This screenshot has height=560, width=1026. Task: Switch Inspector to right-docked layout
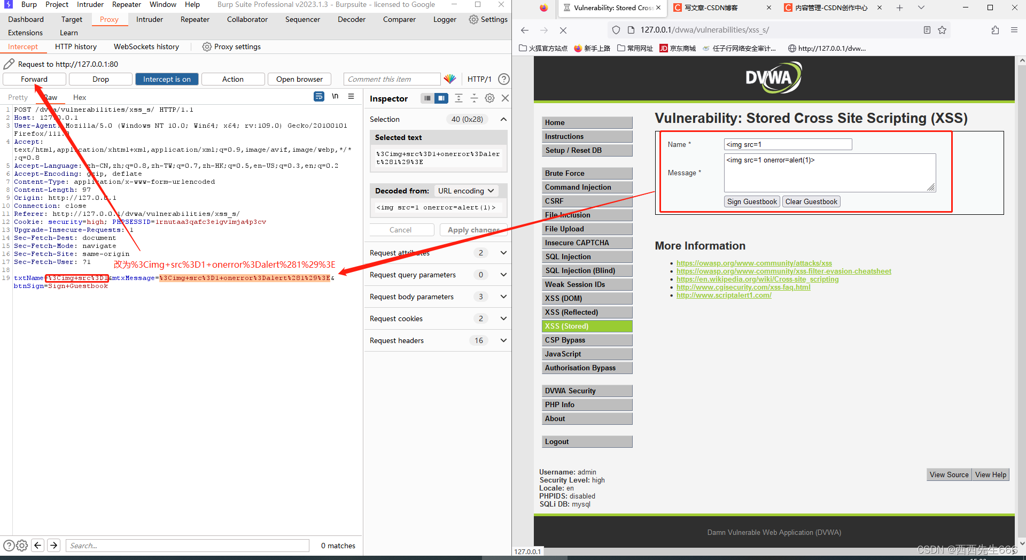coord(441,98)
